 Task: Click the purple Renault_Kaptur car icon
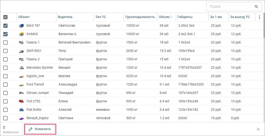point(20,118)
